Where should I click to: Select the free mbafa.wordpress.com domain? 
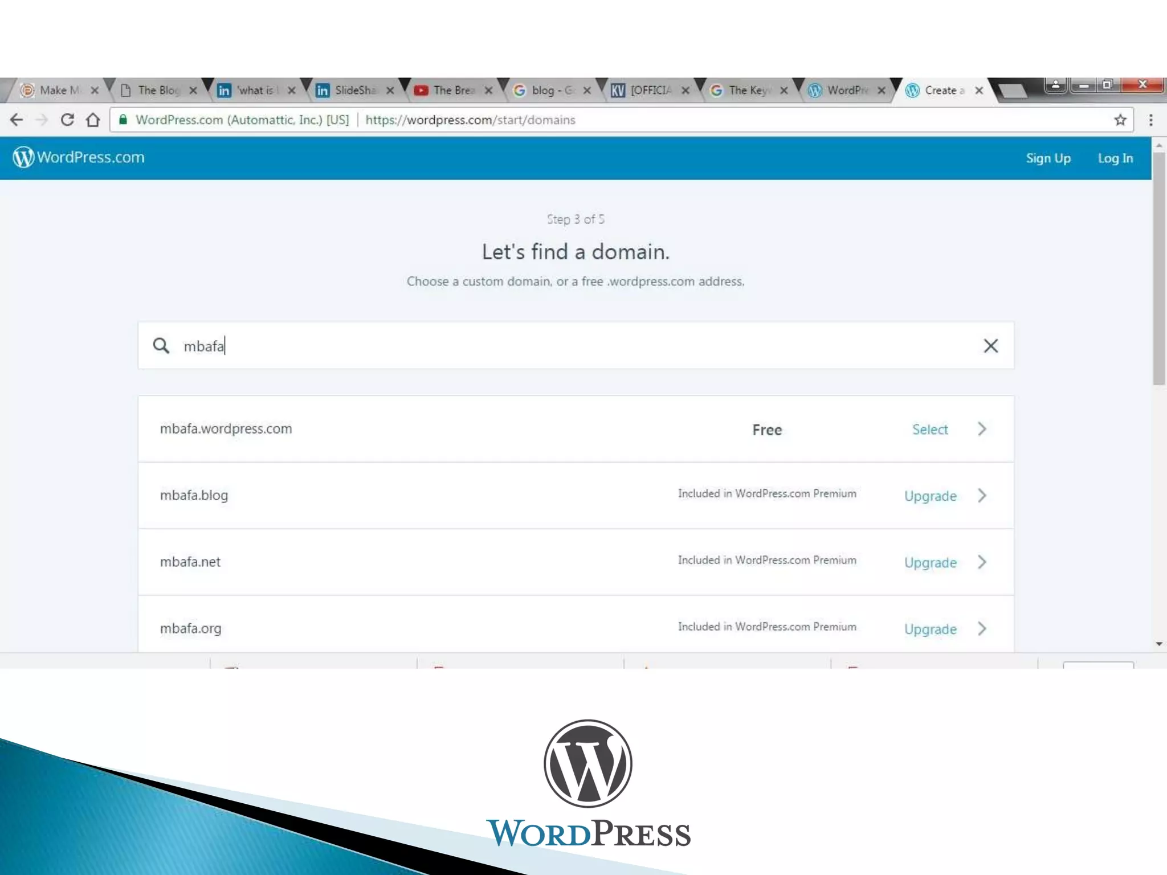pyautogui.click(x=929, y=430)
